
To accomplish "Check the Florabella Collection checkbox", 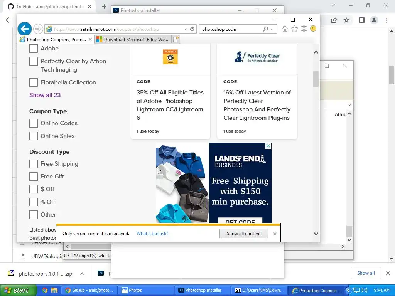I will pos(34,82).
